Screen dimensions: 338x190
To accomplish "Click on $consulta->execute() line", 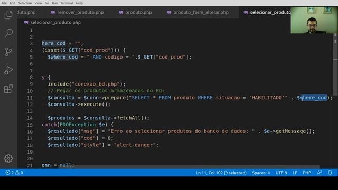I will (x=79, y=104).
